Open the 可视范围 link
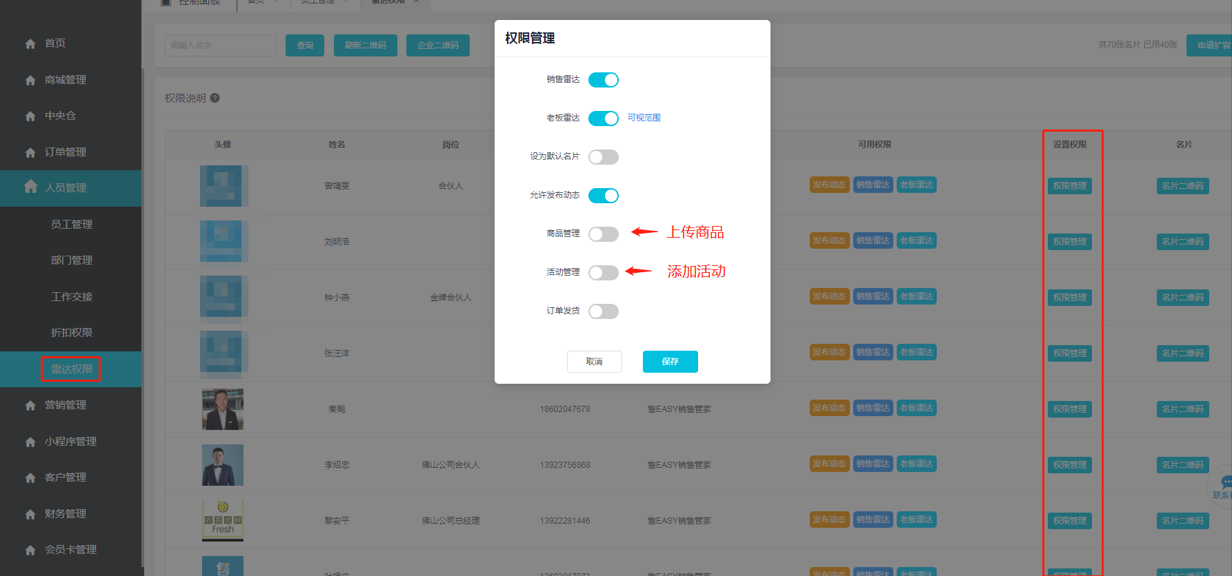Viewport: 1232px width, 576px height. (644, 118)
